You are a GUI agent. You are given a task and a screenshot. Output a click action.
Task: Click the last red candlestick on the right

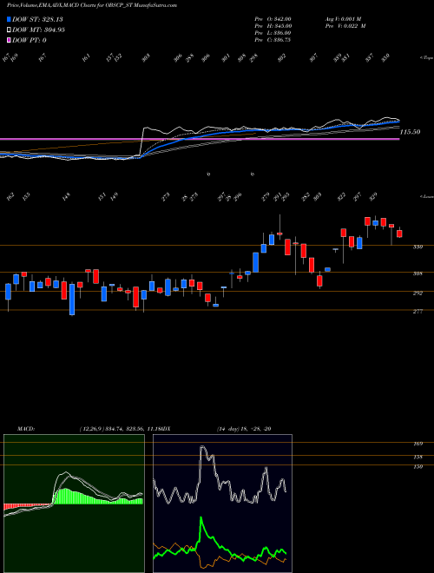399,234
